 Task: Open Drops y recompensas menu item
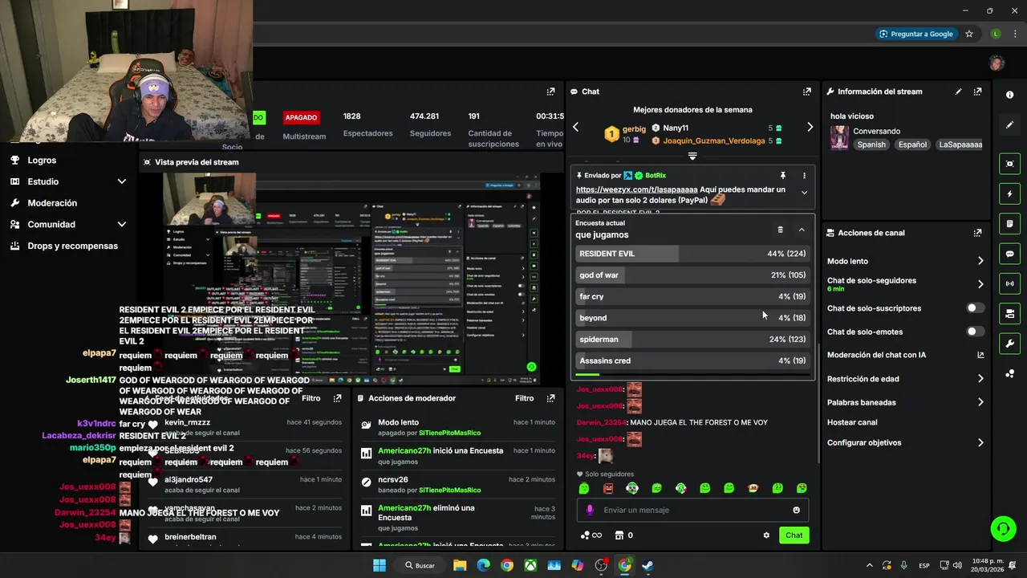coord(72,246)
